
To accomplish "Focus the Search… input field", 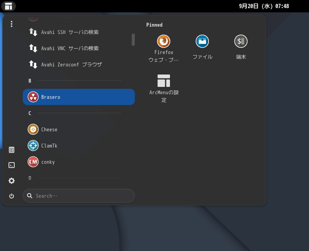I will [x=79, y=196].
